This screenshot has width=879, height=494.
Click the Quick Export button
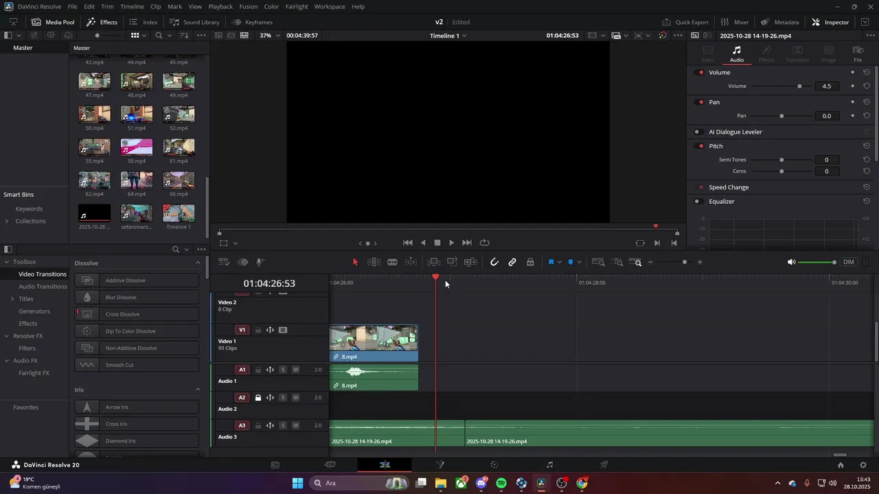coord(685,22)
